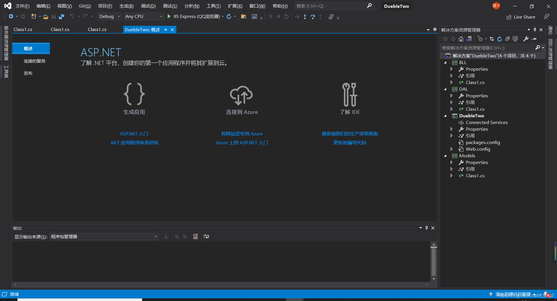
Task: Click the New Project icon in toolbar
Action: click(x=34, y=17)
